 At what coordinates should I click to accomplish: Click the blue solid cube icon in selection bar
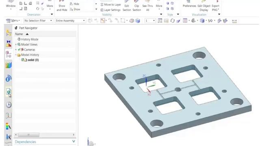pyautogui.click(x=138, y=21)
